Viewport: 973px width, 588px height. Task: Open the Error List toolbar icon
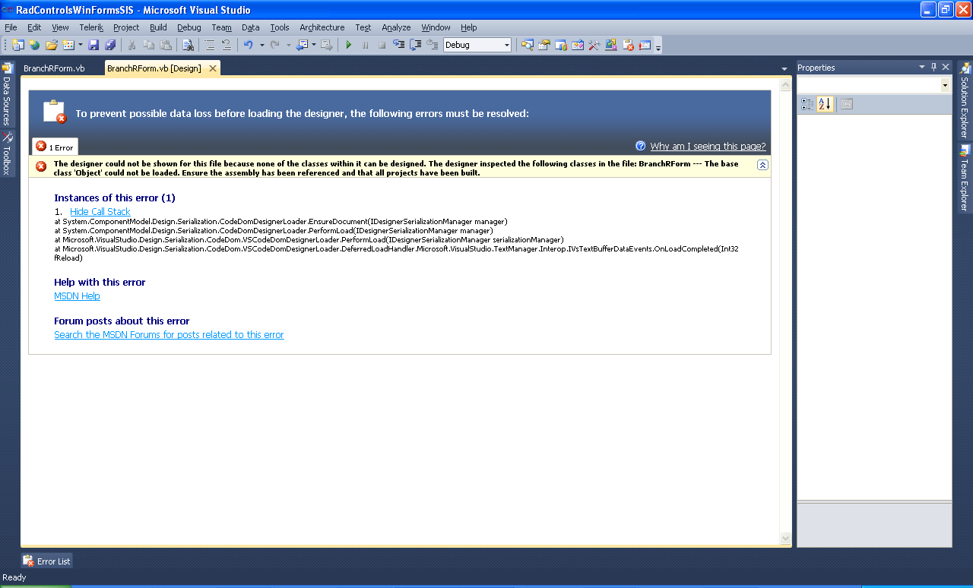(x=628, y=45)
